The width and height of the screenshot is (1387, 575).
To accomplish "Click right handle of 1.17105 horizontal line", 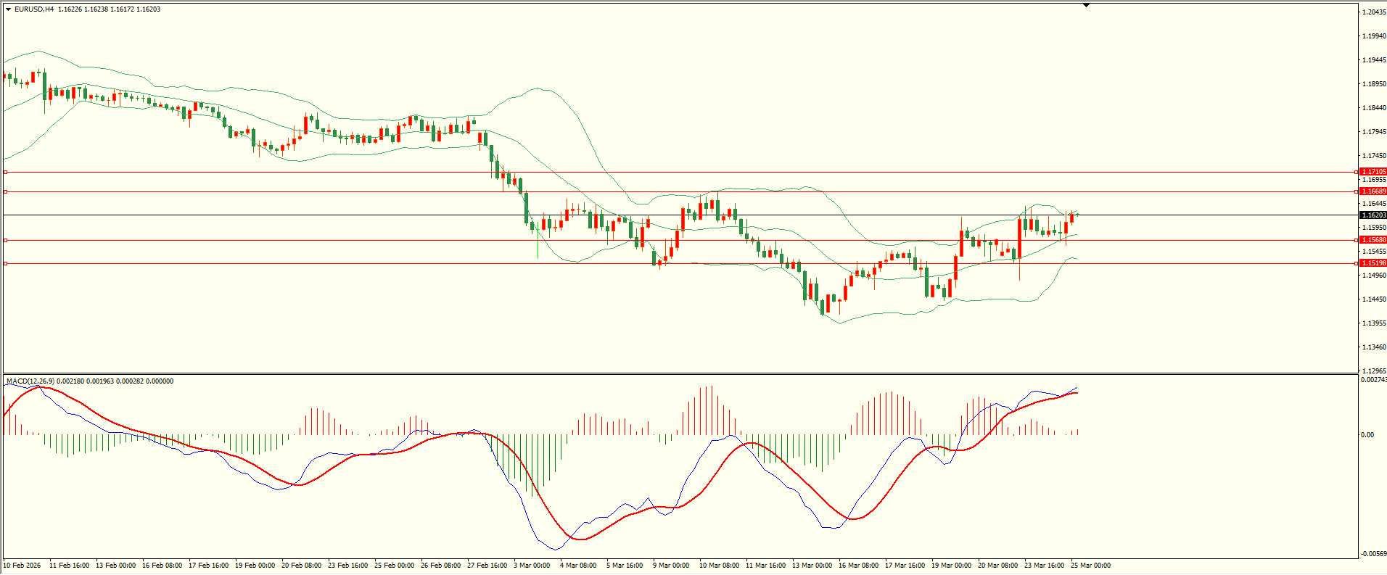I will click(1357, 172).
